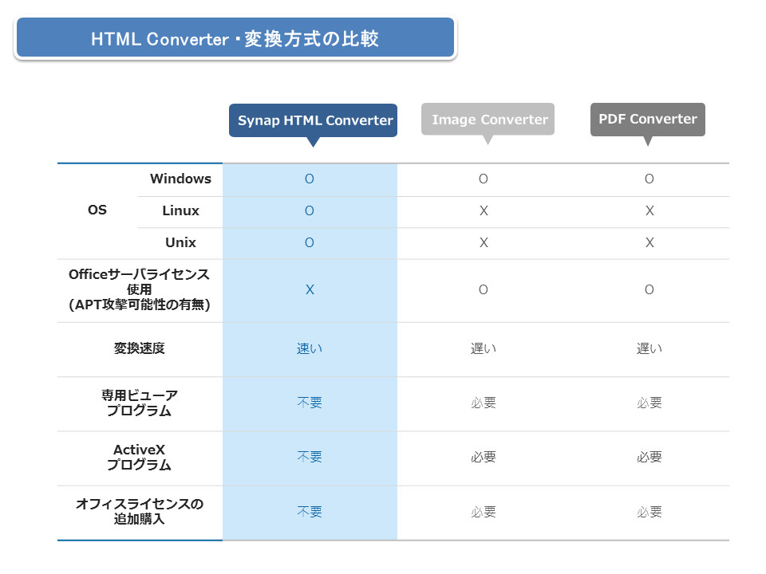Click the '専用ビューアプログラム' row label
The height and width of the screenshot is (574, 766).
click(139, 403)
